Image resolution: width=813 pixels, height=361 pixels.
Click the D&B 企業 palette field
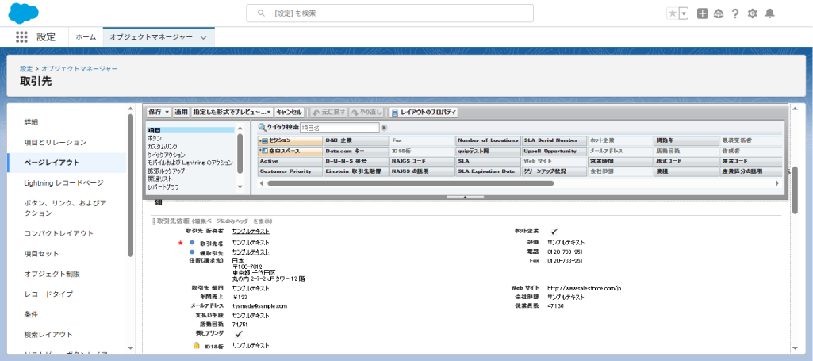pos(356,140)
